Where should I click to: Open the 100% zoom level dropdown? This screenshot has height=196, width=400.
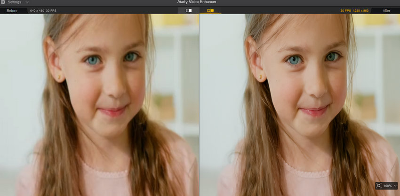click(x=390, y=186)
